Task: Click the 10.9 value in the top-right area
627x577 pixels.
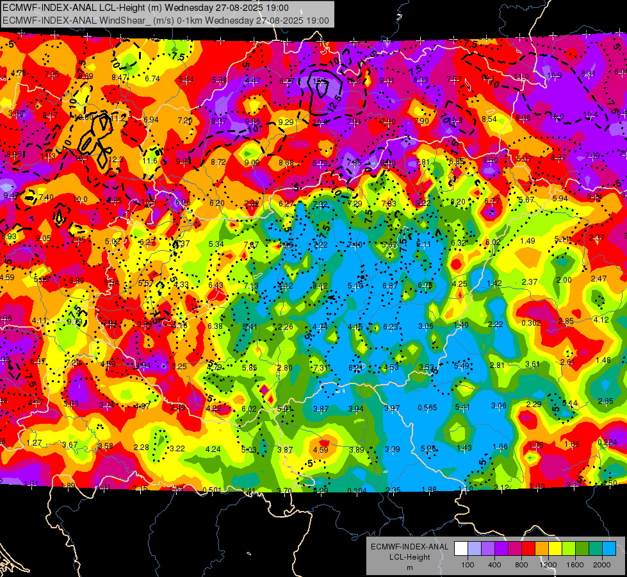Action: pos(554,75)
